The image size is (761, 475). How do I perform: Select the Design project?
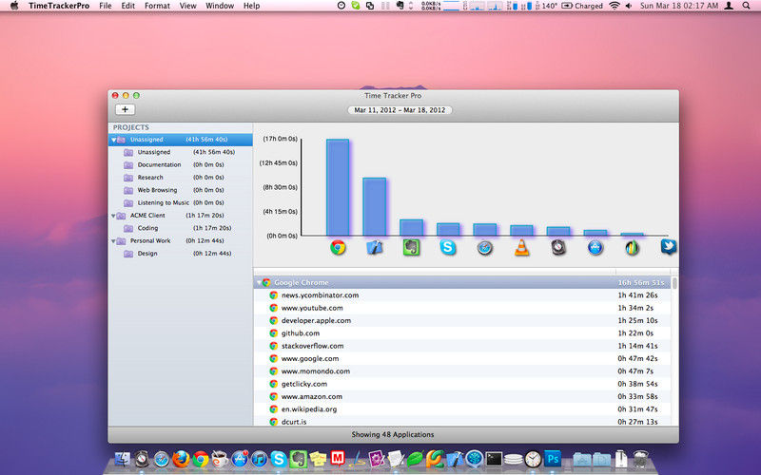[x=181, y=253]
